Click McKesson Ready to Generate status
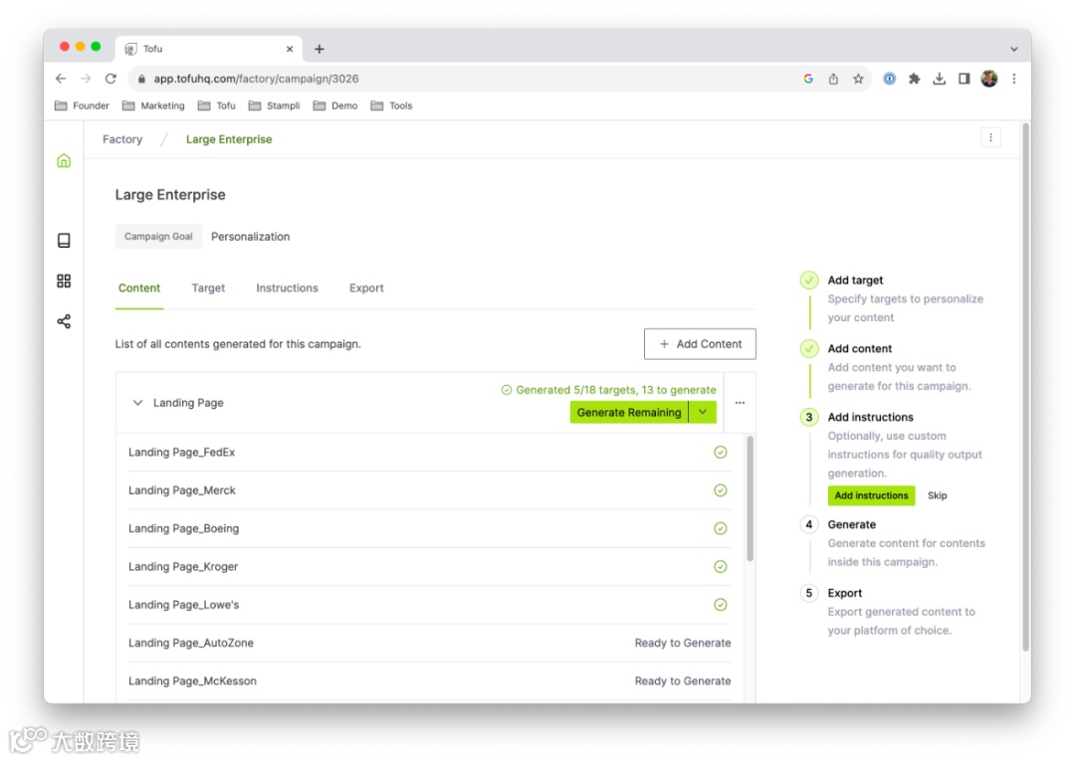1075x761 pixels. coord(682,680)
